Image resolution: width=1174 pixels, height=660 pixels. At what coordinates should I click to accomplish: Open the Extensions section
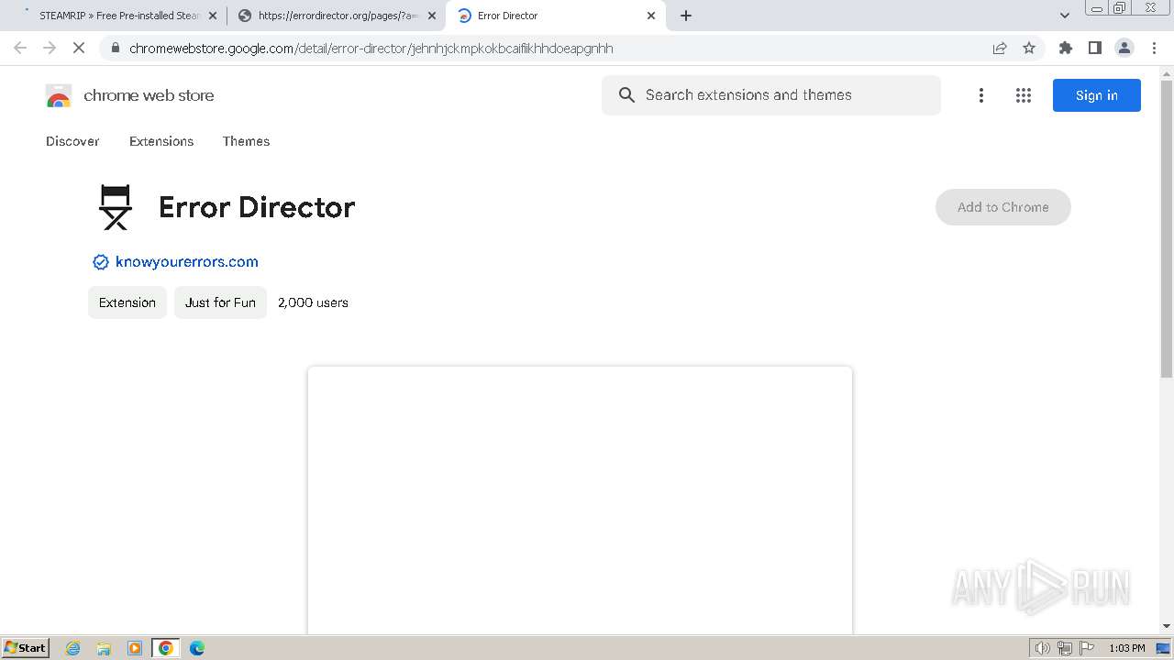pos(161,141)
